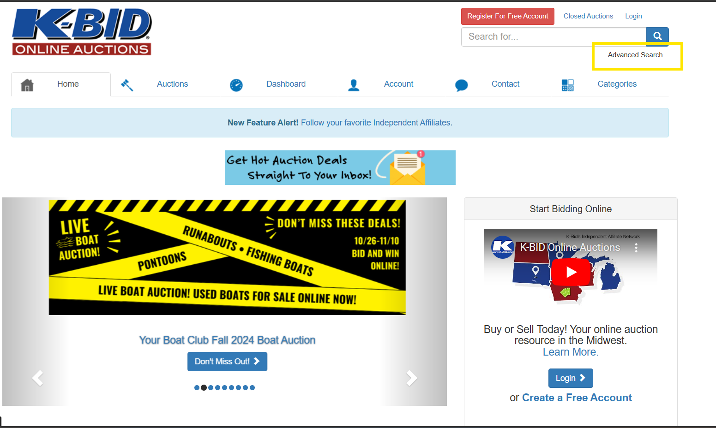Play the K-BID Online Auctions video
The width and height of the screenshot is (716, 428).
tap(571, 272)
